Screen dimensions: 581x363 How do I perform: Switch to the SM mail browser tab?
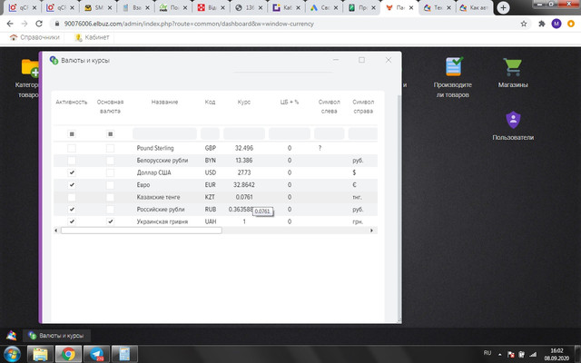pyautogui.click(x=98, y=7)
